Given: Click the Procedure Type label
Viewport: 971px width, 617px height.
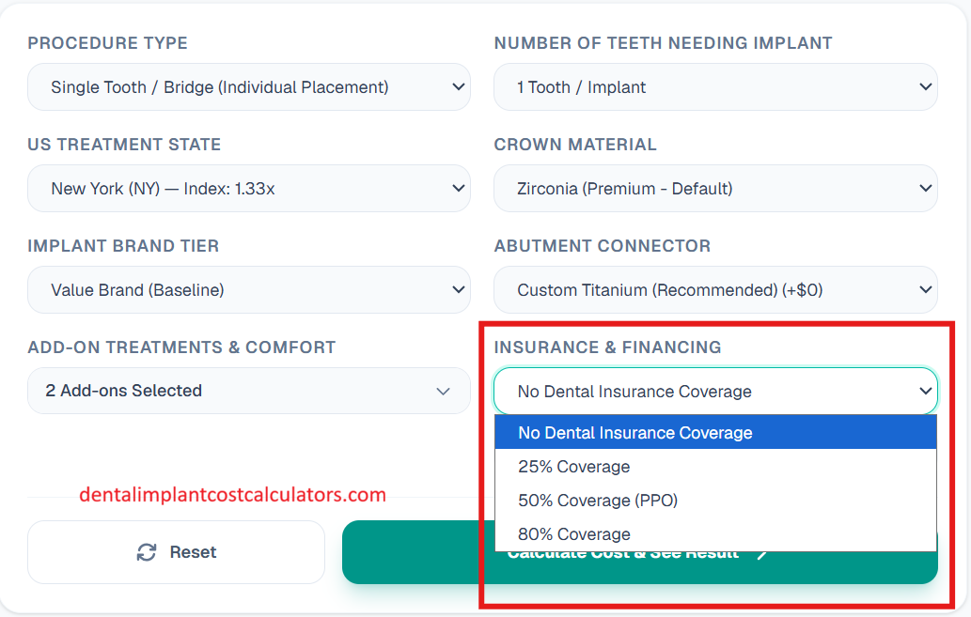Looking at the screenshot, I should [x=108, y=43].
